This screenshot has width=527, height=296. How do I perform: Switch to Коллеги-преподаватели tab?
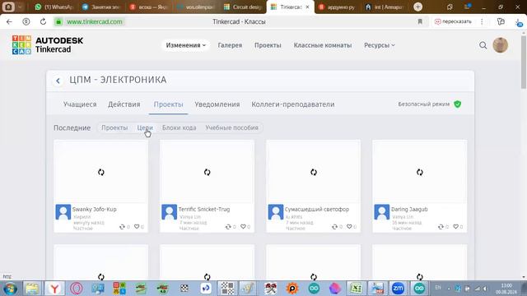tap(293, 104)
